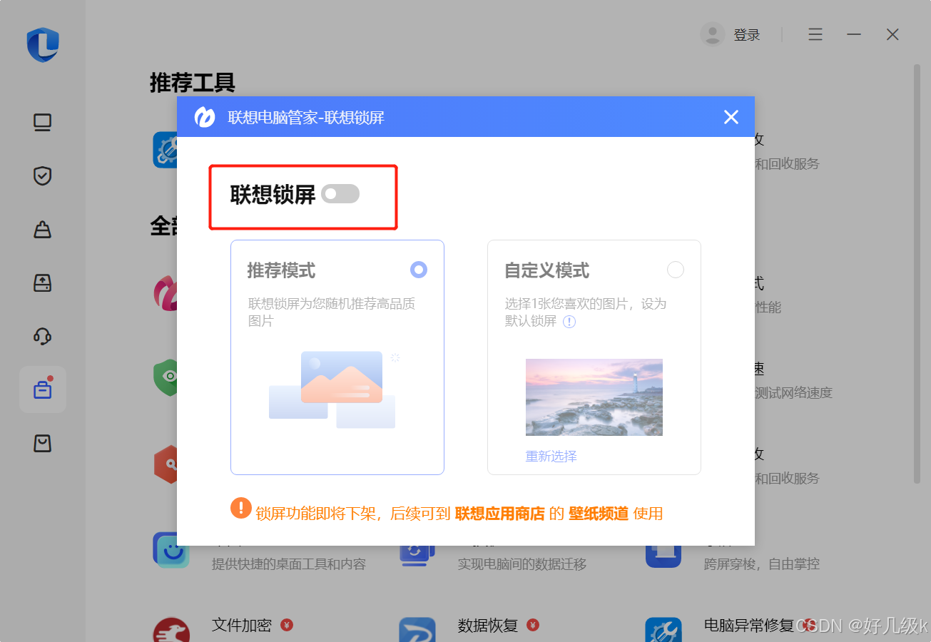Click the 推荐工具 heading
This screenshot has width=931, height=642.
click(193, 83)
